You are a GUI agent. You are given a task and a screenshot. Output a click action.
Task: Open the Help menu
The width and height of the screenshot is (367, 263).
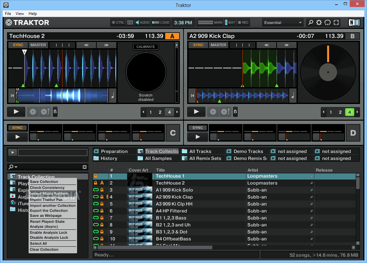click(x=33, y=14)
